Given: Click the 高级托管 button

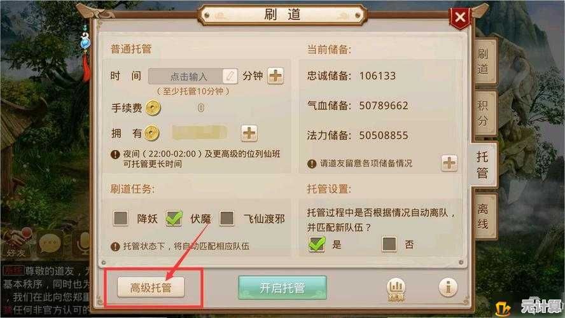Looking at the screenshot, I should 151,287.
